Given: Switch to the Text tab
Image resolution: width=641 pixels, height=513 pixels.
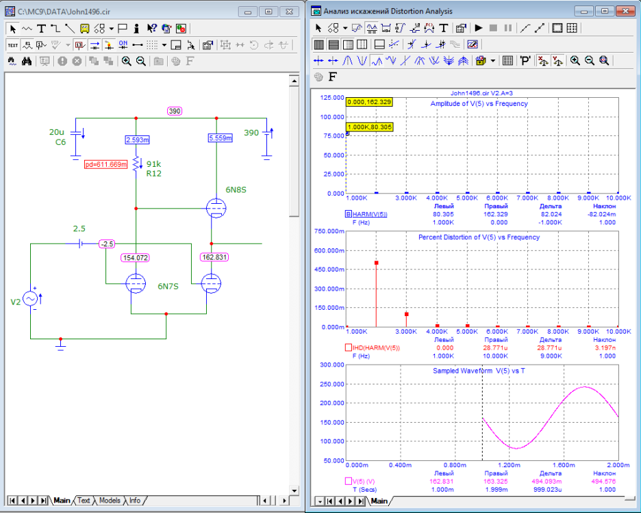Looking at the screenshot, I should (x=84, y=501).
